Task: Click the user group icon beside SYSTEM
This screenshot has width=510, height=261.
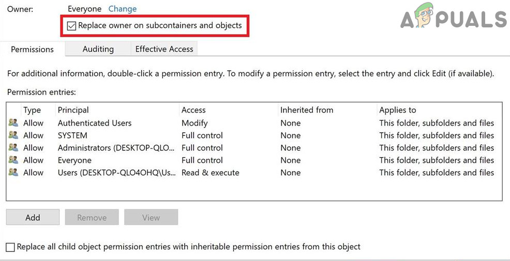Action: click(x=13, y=135)
